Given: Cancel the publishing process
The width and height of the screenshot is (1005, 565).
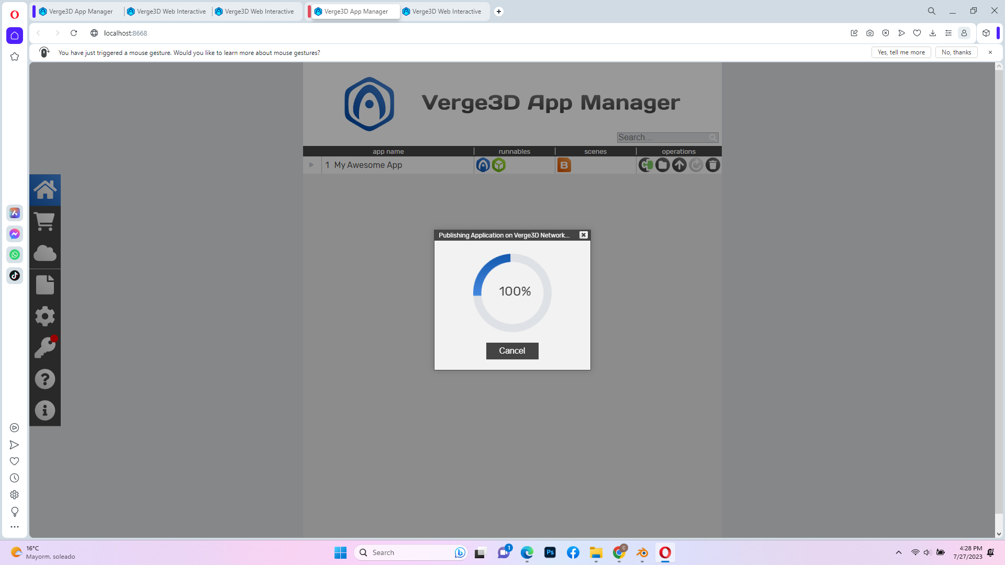Looking at the screenshot, I should tap(512, 351).
